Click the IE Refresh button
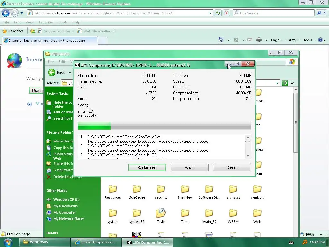 point(218,13)
